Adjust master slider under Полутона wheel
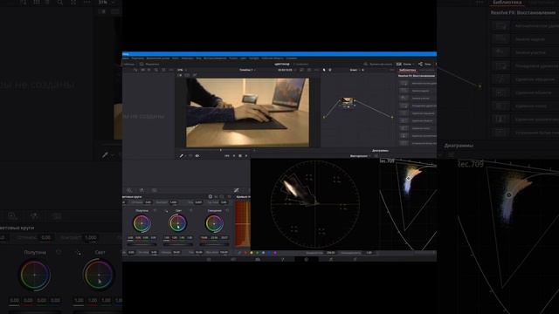 point(141,244)
